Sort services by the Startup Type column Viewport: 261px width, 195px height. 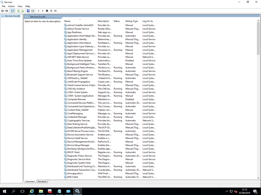pos(132,21)
